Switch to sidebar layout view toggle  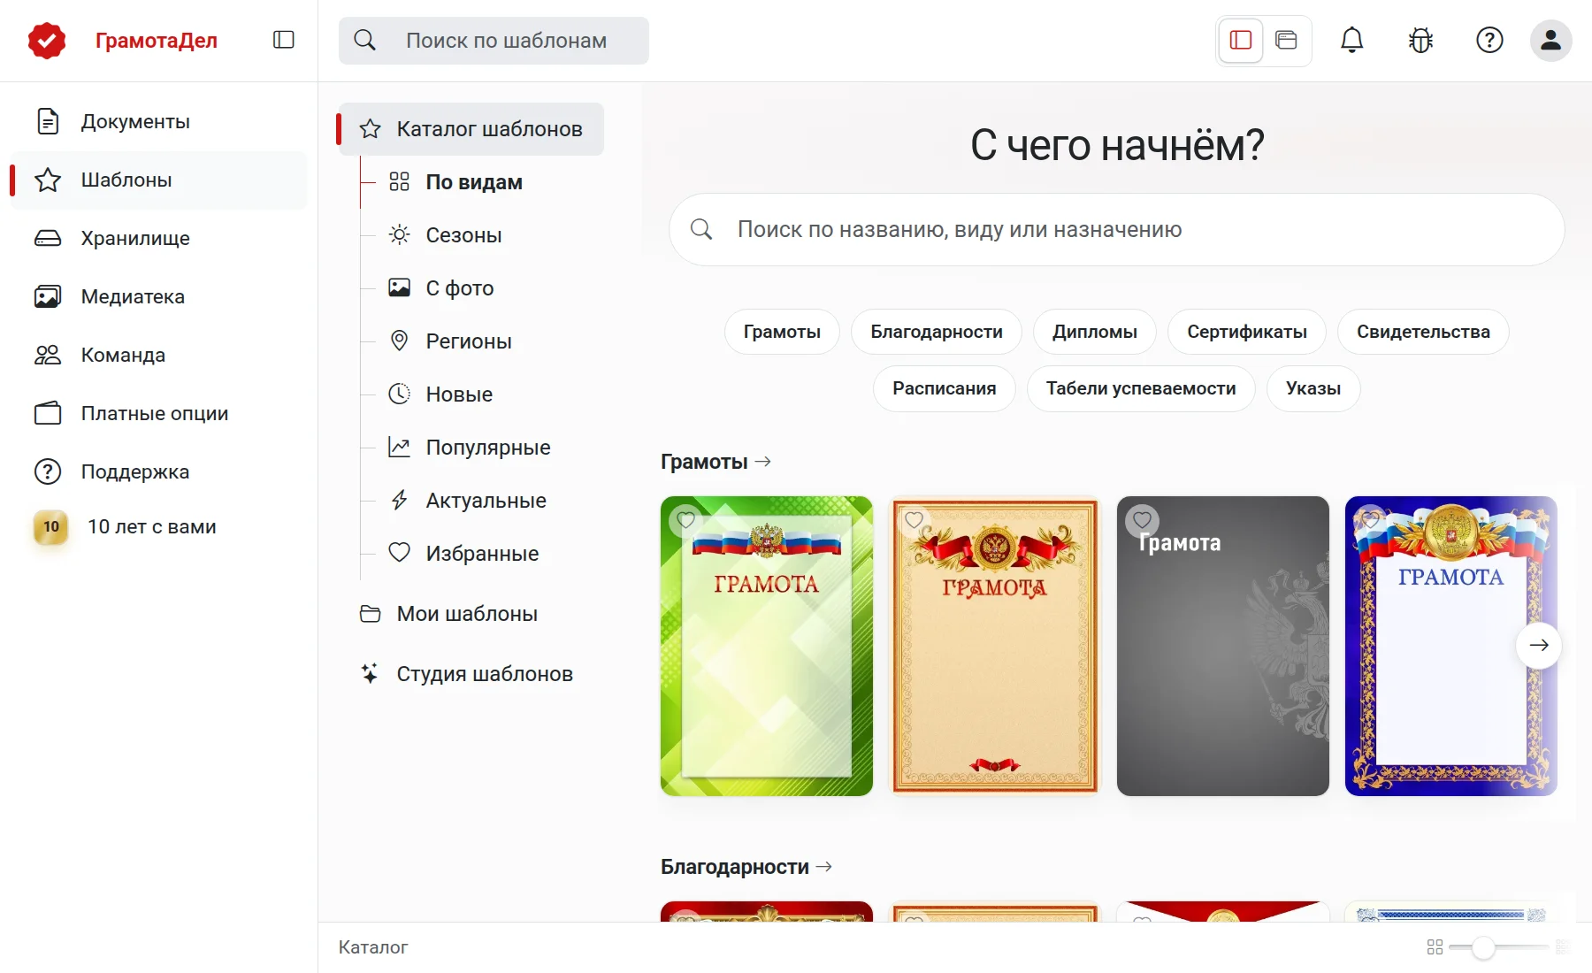(1241, 40)
